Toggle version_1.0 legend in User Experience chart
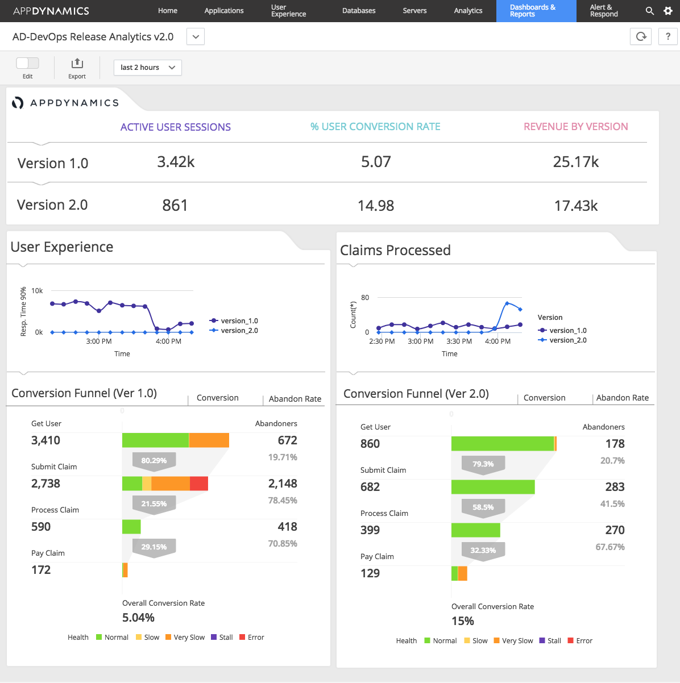Image resolution: width=680 pixels, height=683 pixels. 234,321
